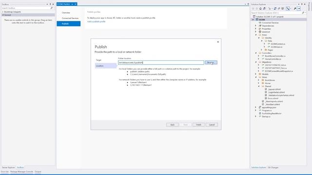Open the Error List tab
Screen dimensions: 312x175
click(x=4, y=172)
